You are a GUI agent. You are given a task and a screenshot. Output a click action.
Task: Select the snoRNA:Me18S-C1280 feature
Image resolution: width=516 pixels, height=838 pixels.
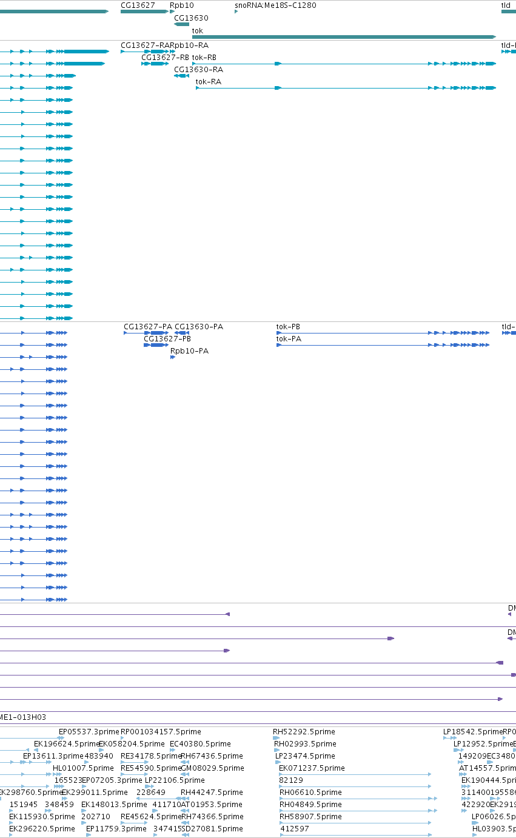point(236,12)
